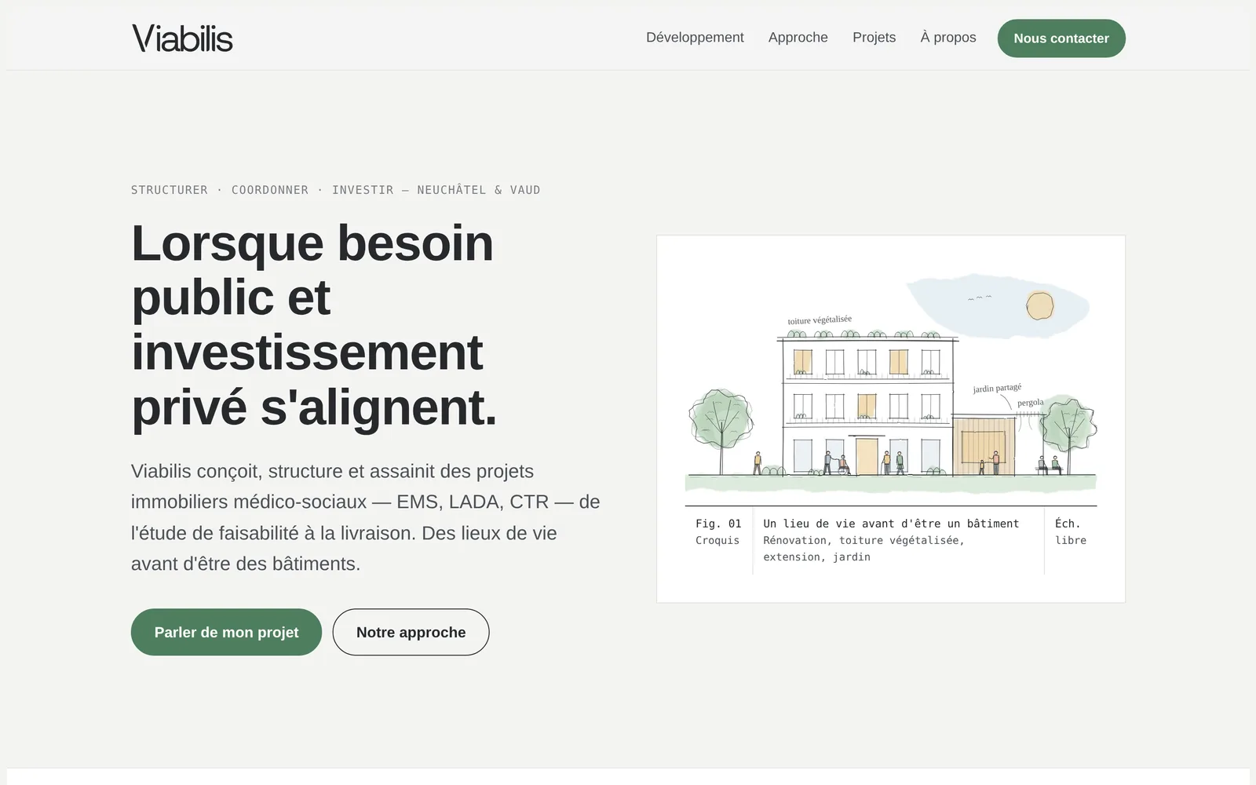Click the paragraph starting "Viabilis conçoit"
Image resolution: width=1256 pixels, height=785 pixels.
click(366, 517)
